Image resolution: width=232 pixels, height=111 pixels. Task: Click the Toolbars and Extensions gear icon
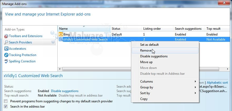tap(6, 36)
